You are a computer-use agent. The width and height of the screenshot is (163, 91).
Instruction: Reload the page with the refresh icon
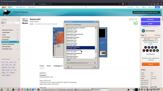[7, 4]
